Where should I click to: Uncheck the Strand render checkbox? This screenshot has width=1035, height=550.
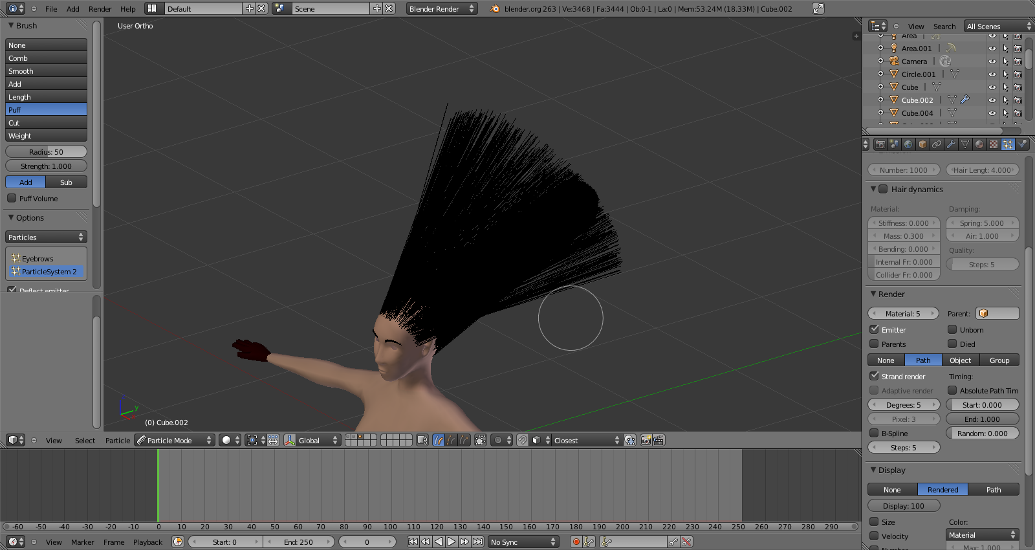point(875,376)
